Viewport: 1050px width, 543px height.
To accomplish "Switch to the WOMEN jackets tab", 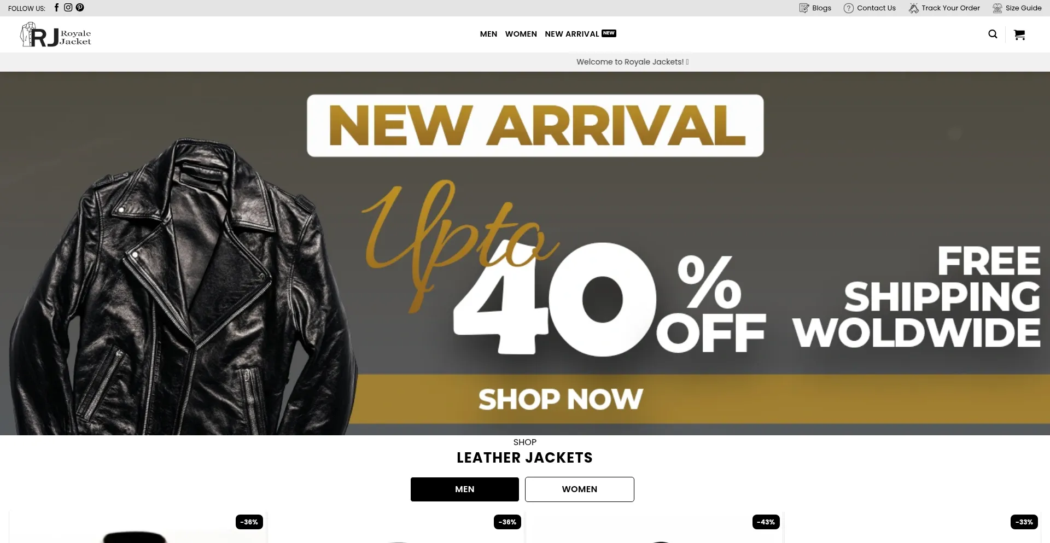I will pyautogui.click(x=580, y=489).
